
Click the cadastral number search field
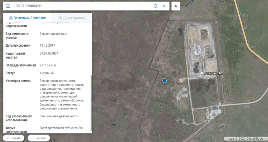point(83,6)
